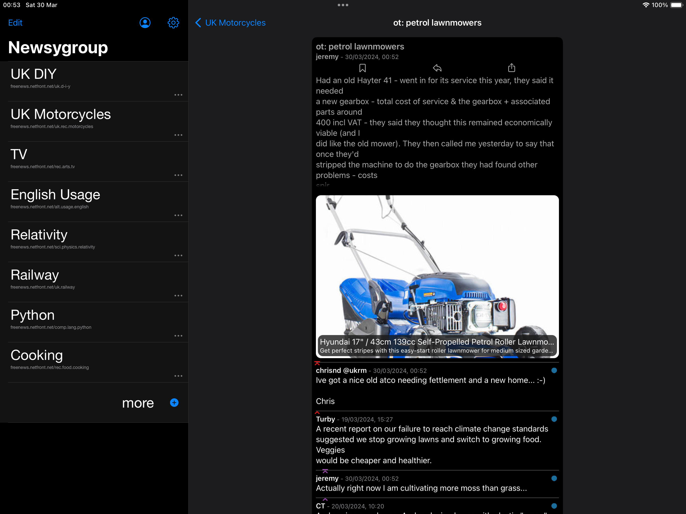The width and height of the screenshot is (686, 514).
Task: Share the post via share icon
Action: [511, 68]
